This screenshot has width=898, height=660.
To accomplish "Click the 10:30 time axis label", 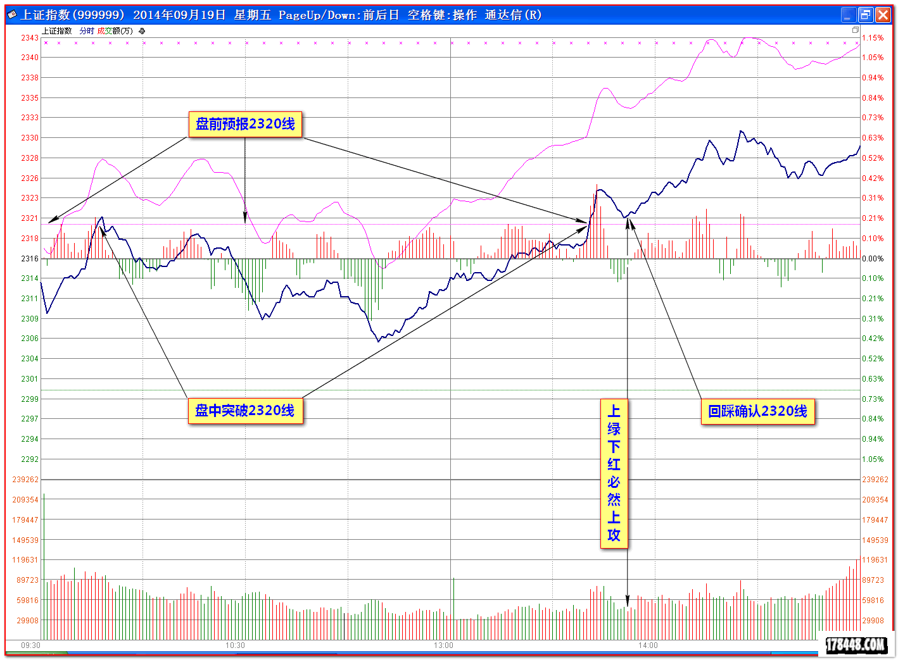I will pyautogui.click(x=235, y=645).
